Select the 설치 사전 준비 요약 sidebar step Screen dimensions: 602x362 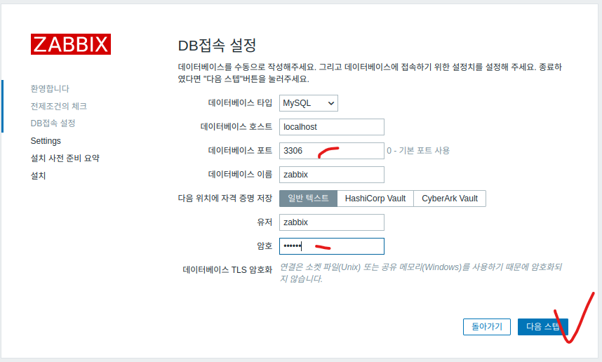65,158
